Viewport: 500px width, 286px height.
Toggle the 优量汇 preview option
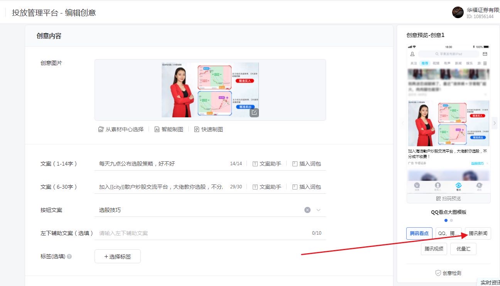463,249
